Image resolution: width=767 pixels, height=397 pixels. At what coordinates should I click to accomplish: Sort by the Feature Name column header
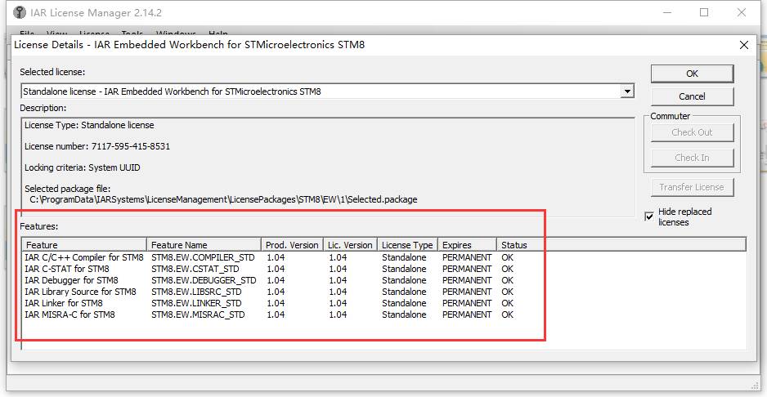(x=204, y=245)
